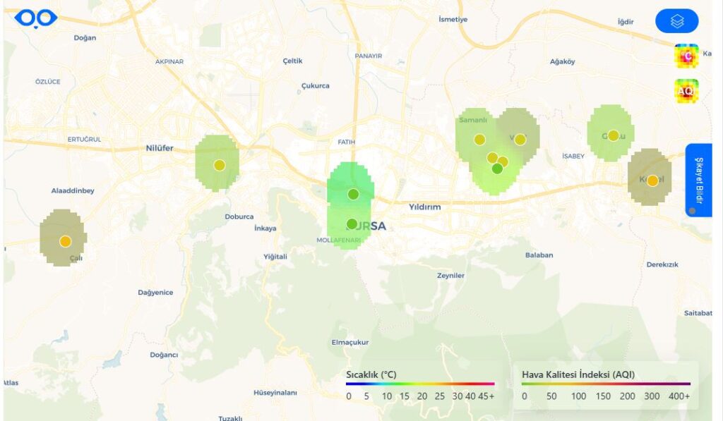This screenshot has width=723, height=421.
Task: Open the map layers menu button
Action: click(678, 21)
